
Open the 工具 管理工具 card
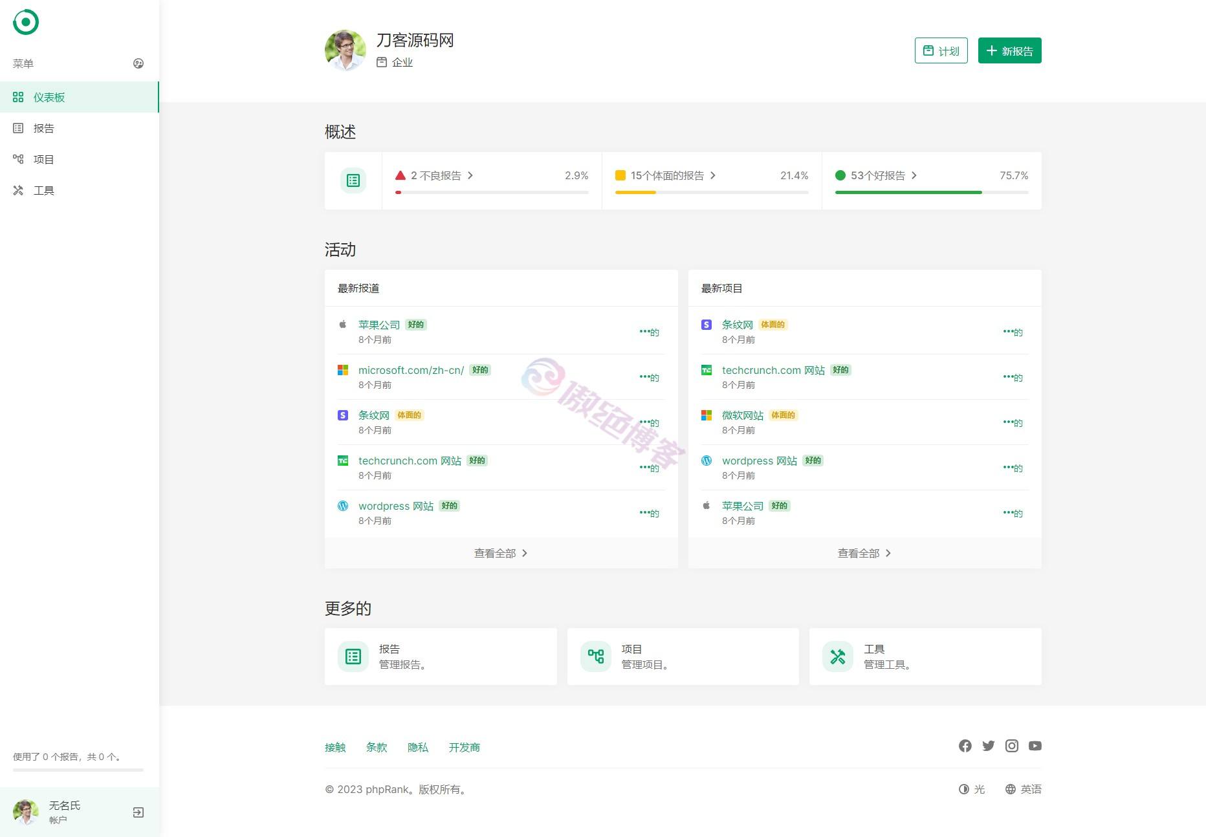[x=925, y=657]
